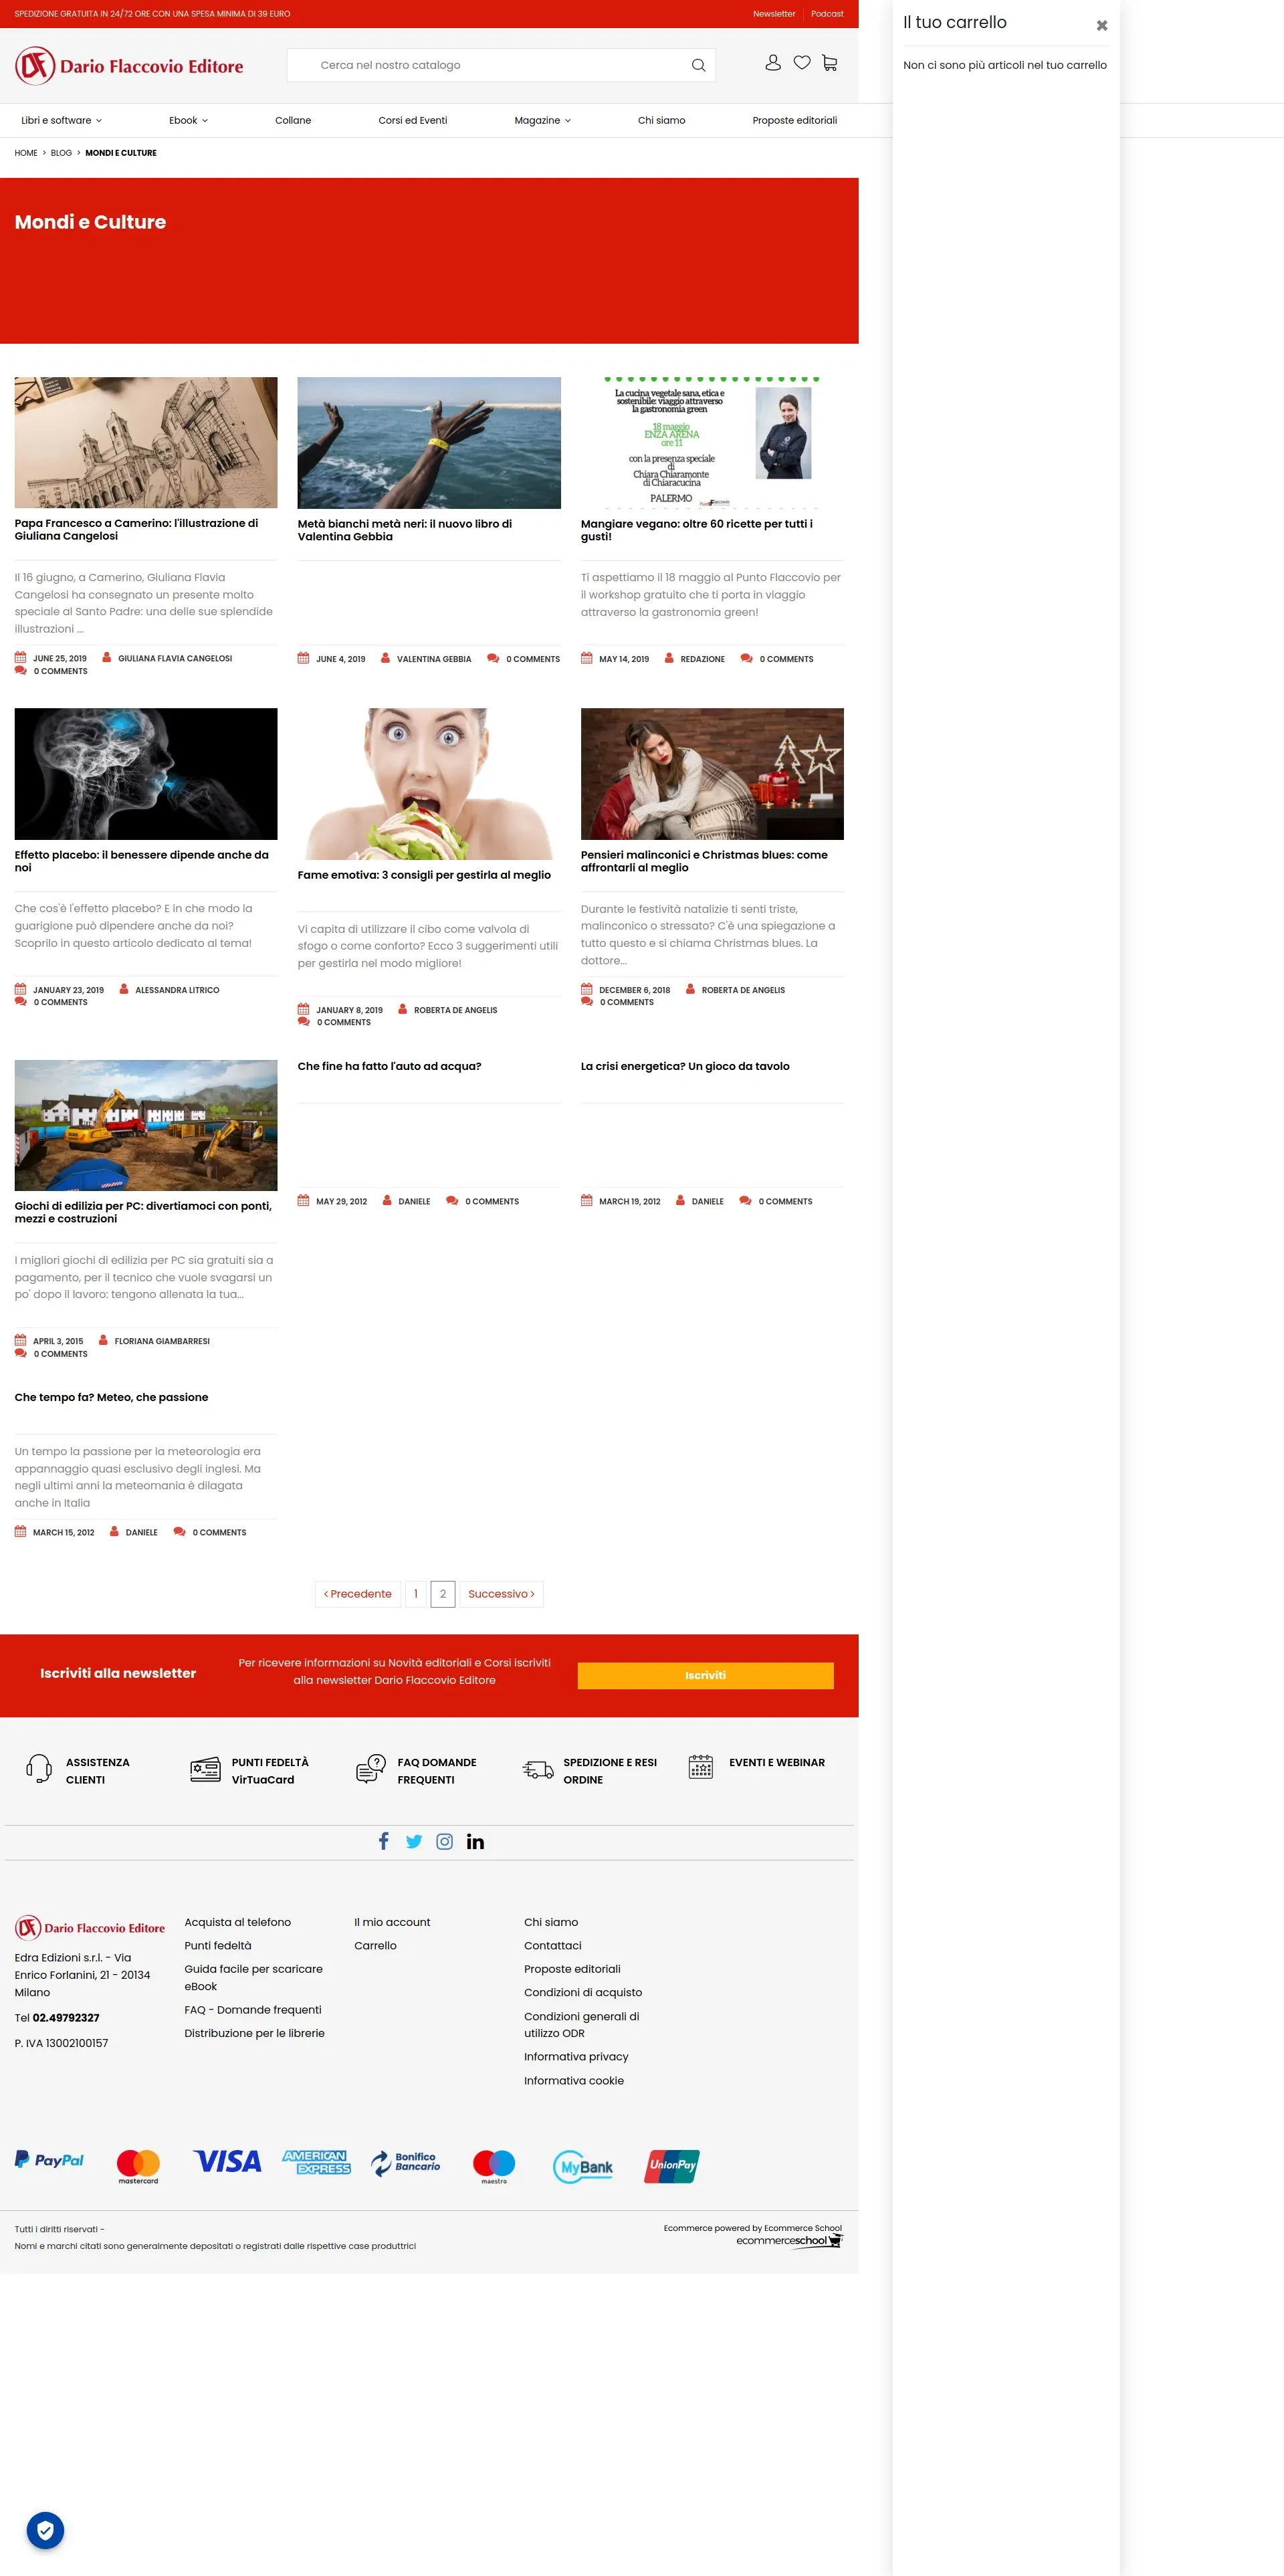Click the Mastercard payment logo

(x=138, y=2166)
